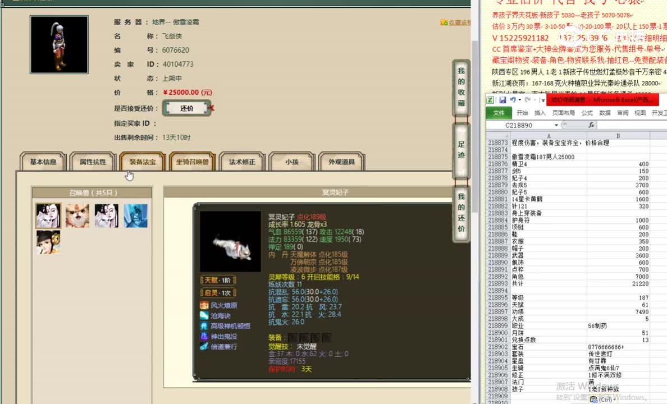Click the 天赋·1阶 badge on the pet card
This screenshot has width=667, height=404.
pos(218,280)
